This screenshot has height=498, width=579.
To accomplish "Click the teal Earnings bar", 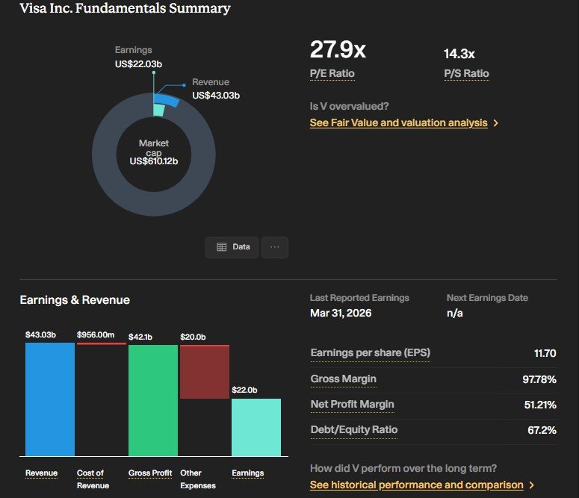I will [256, 428].
